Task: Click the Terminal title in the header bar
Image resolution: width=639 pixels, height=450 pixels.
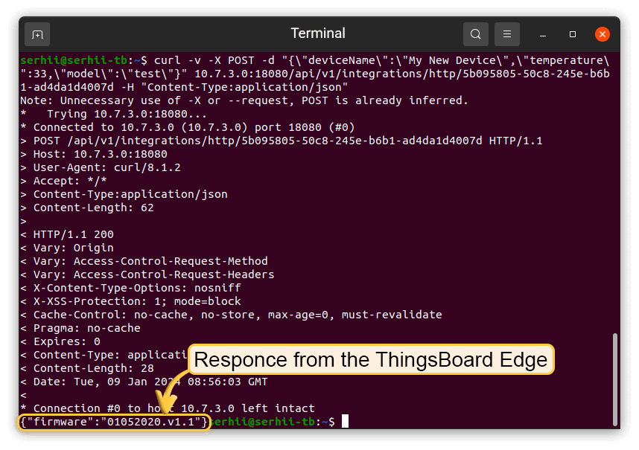Action: click(318, 33)
